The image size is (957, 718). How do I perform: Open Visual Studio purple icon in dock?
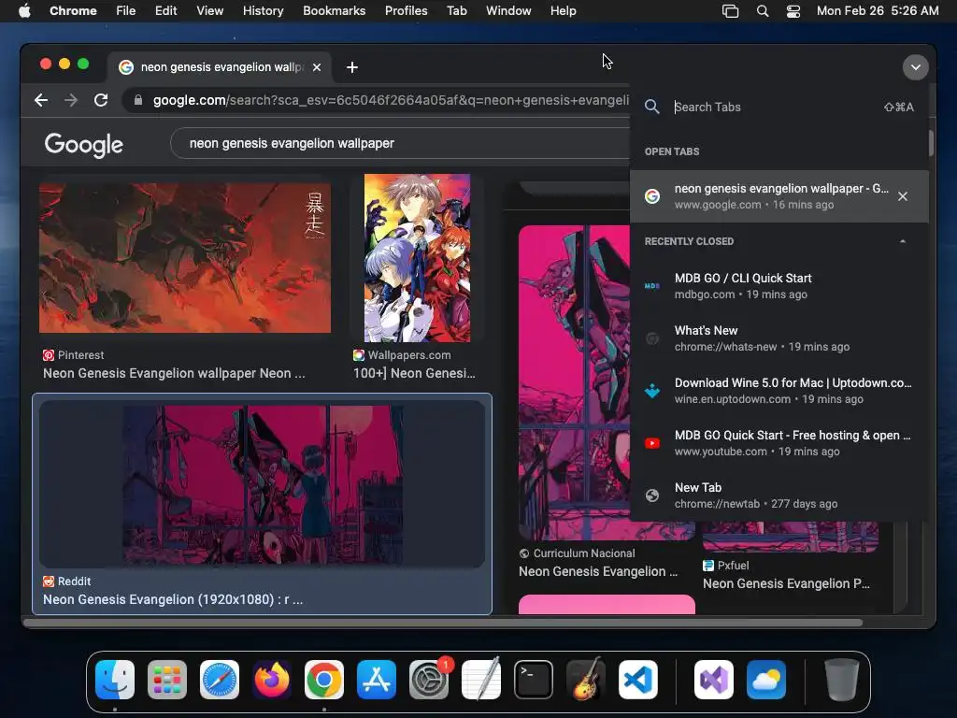714,680
